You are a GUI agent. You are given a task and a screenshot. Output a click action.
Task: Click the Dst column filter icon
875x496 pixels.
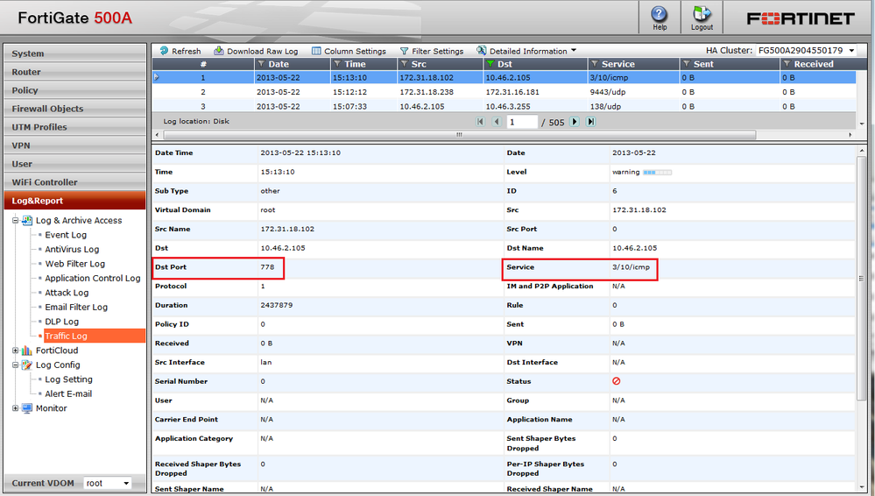(x=490, y=64)
